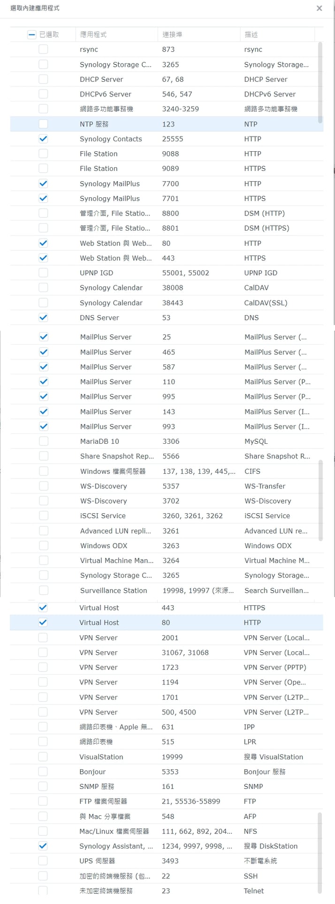This screenshot has width=335, height=904.
Task: Click the port value 3240-3259
Action: tap(181, 109)
